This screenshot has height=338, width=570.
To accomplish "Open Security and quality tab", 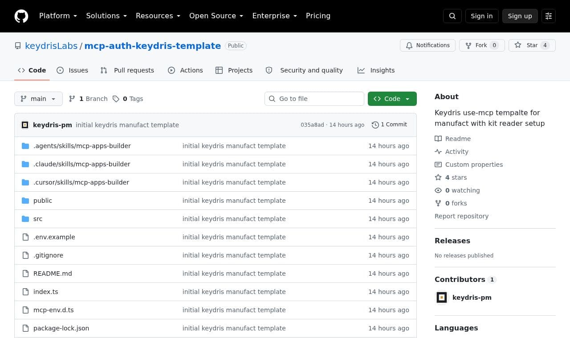I will 304,70.
